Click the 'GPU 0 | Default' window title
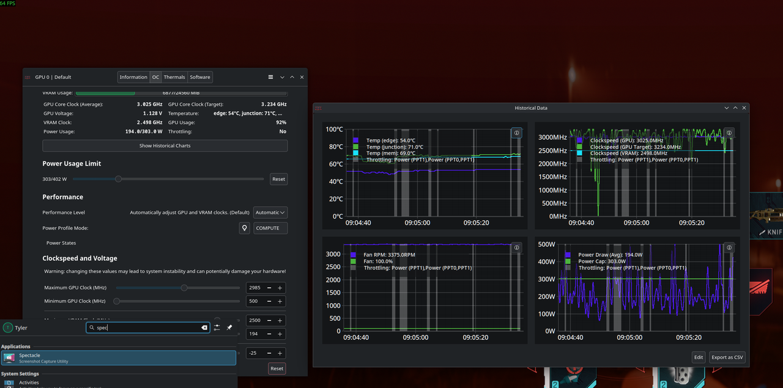Image resolution: width=783 pixels, height=388 pixels. (53, 77)
